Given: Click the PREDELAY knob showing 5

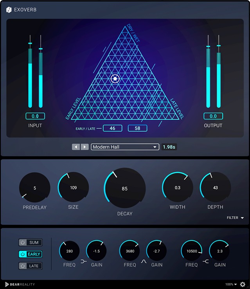Looking at the screenshot, I should pos(34,188).
